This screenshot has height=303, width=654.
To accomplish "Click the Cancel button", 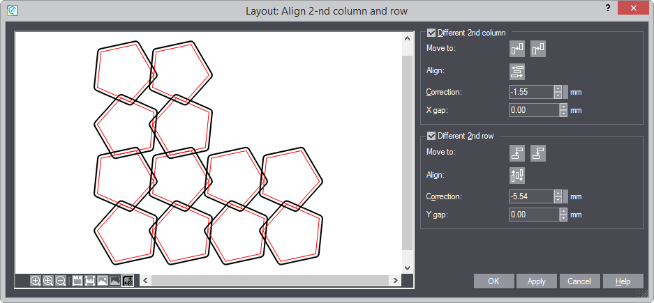I will pos(579,281).
